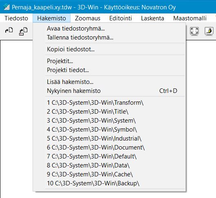The width and height of the screenshot is (216, 198).
Task: Open the Tiedosto menu
Action: coord(16,18)
